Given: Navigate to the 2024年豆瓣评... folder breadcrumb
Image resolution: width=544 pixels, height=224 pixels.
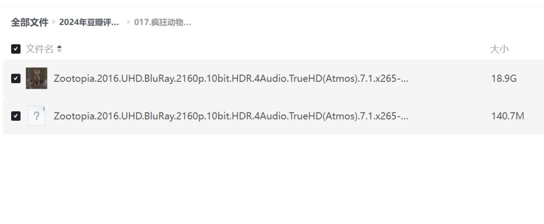Looking at the screenshot, I should (x=89, y=22).
